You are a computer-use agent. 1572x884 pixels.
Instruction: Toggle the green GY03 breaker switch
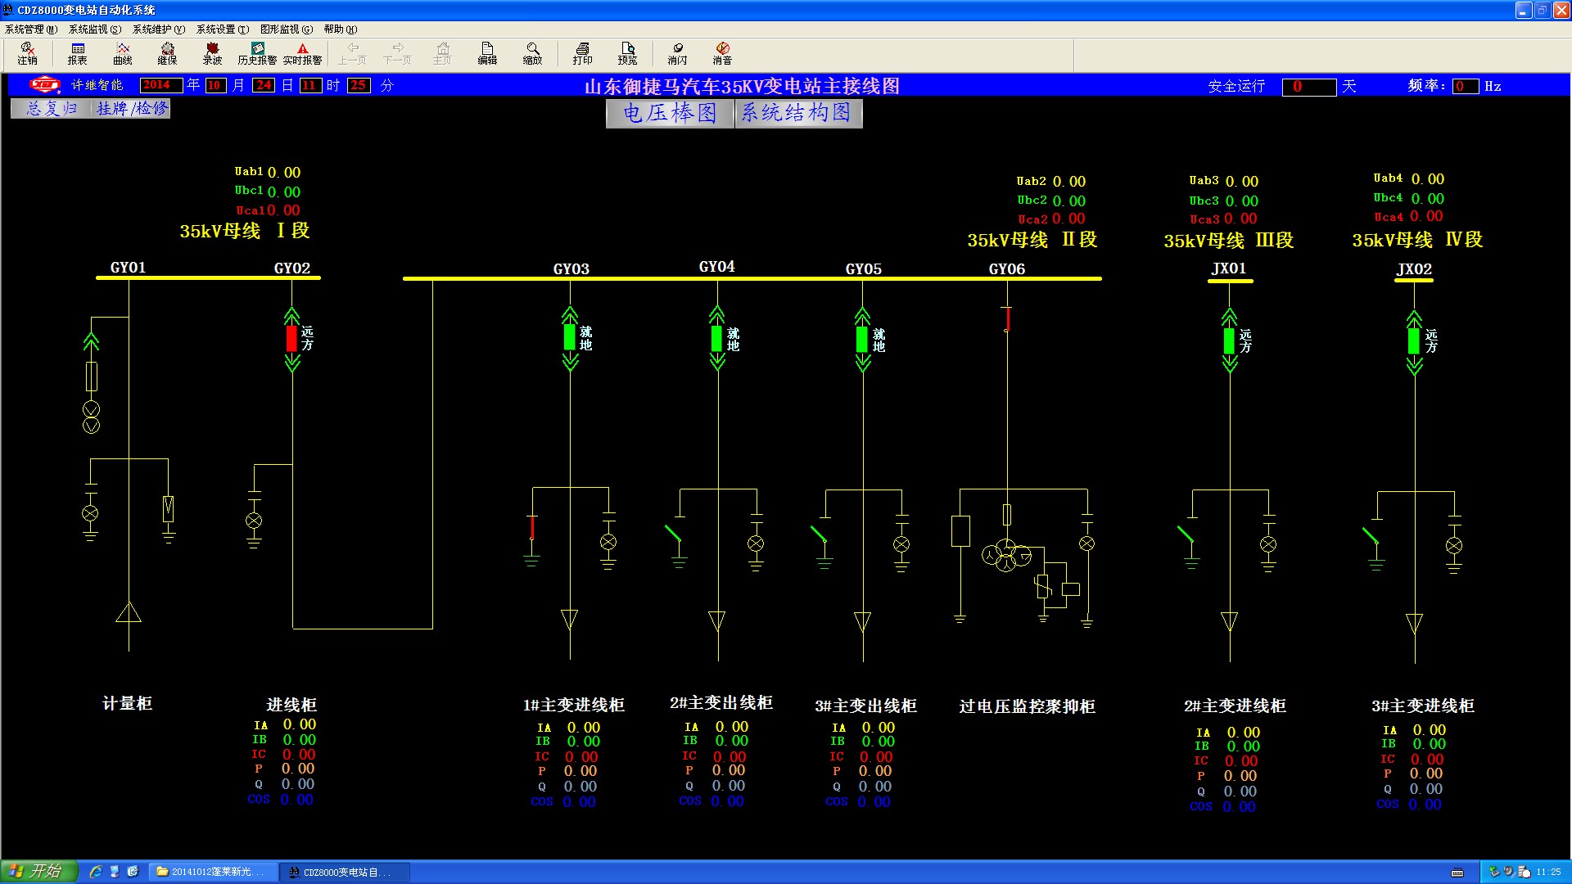570,337
